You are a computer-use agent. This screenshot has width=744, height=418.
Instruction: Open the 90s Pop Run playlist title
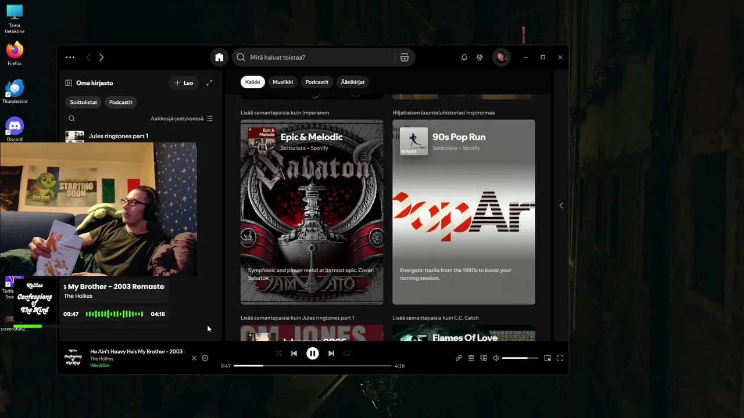pos(459,137)
